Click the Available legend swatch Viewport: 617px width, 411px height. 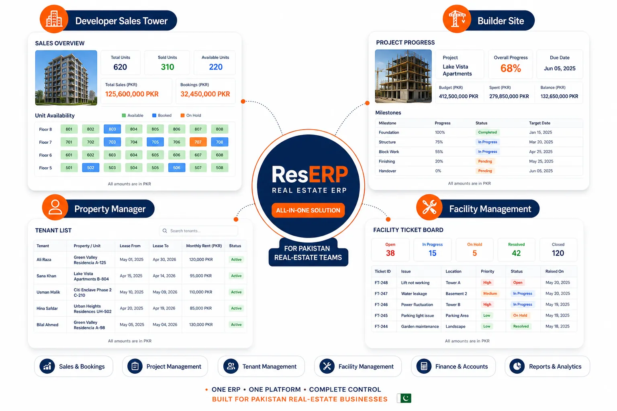pyautogui.click(x=124, y=116)
